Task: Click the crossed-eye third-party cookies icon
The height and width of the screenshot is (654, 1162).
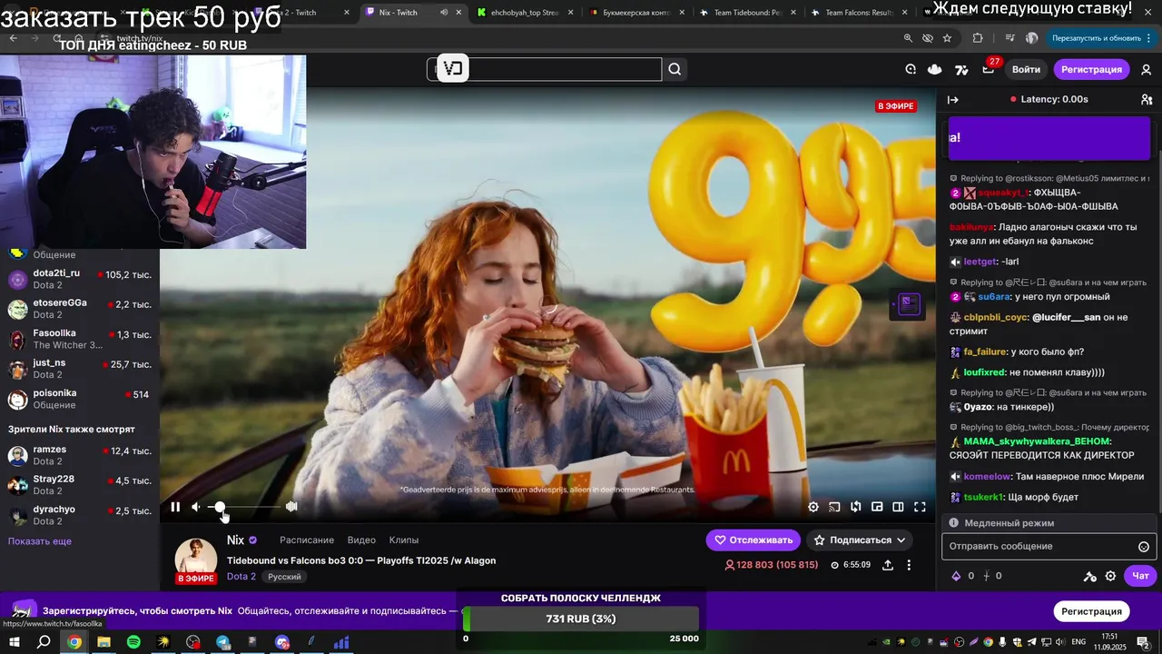Action: [x=928, y=38]
